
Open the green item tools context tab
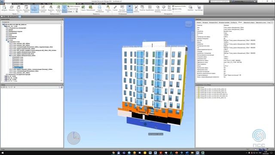click(x=64, y=4)
